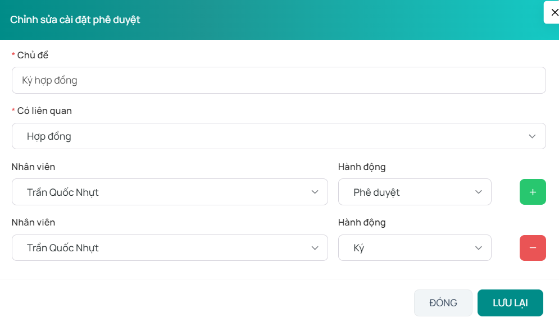The width and height of the screenshot is (559, 322).
Task: Click the Có liên quan field label
Action: tap(44, 111)
